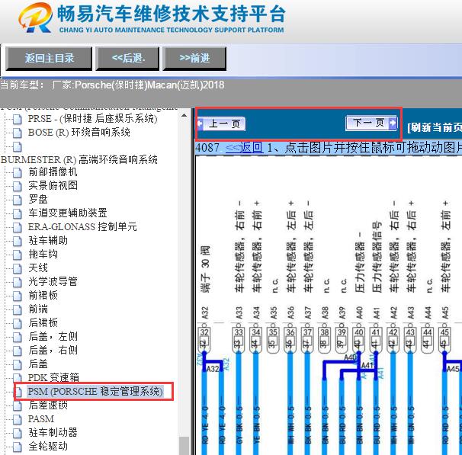The width and height of the screenshot is (462, 455).
Task: Select 后盖，右侧 entry
Action: [53, 350]
